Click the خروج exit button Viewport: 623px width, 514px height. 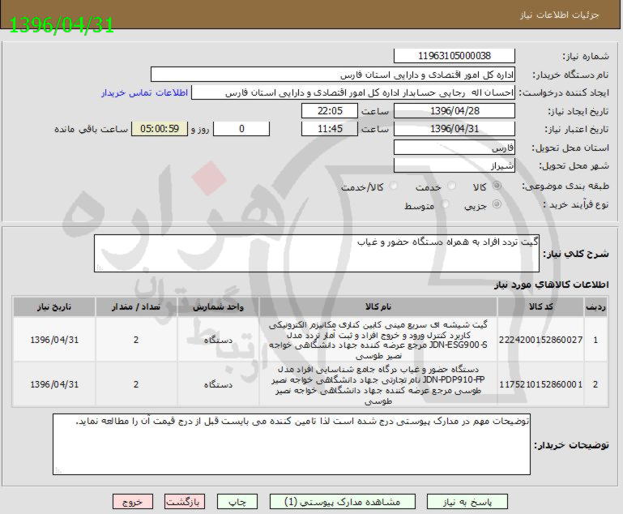click(x=133, y=502)
